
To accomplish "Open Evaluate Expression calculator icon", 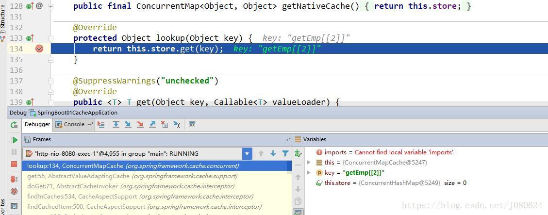I will coord(192,124).
